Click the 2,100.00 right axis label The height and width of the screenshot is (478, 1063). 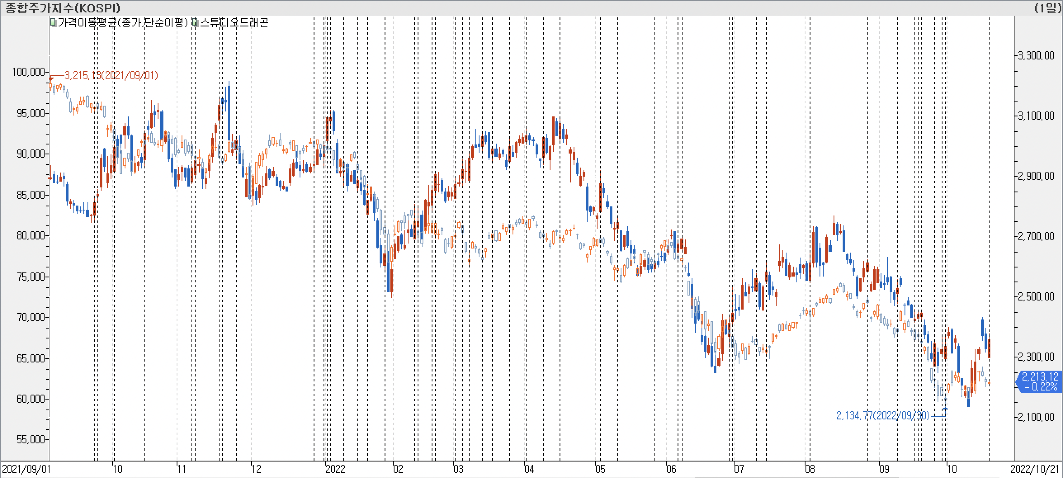point(1036,417)
